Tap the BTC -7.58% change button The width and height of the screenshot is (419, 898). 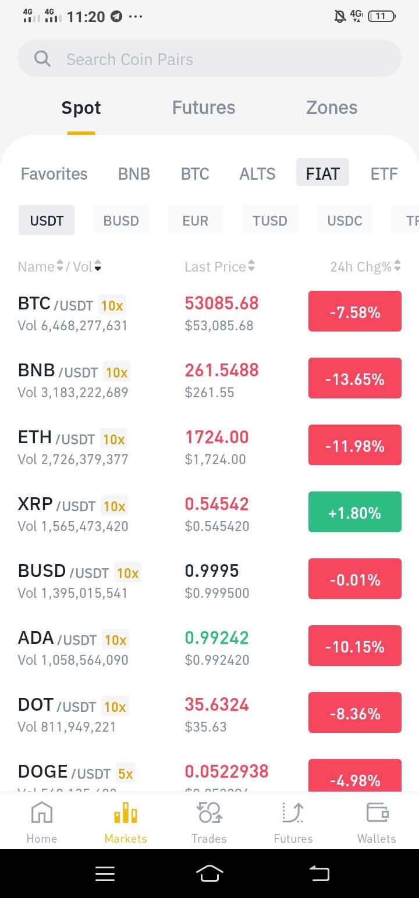tap(355, 311)
